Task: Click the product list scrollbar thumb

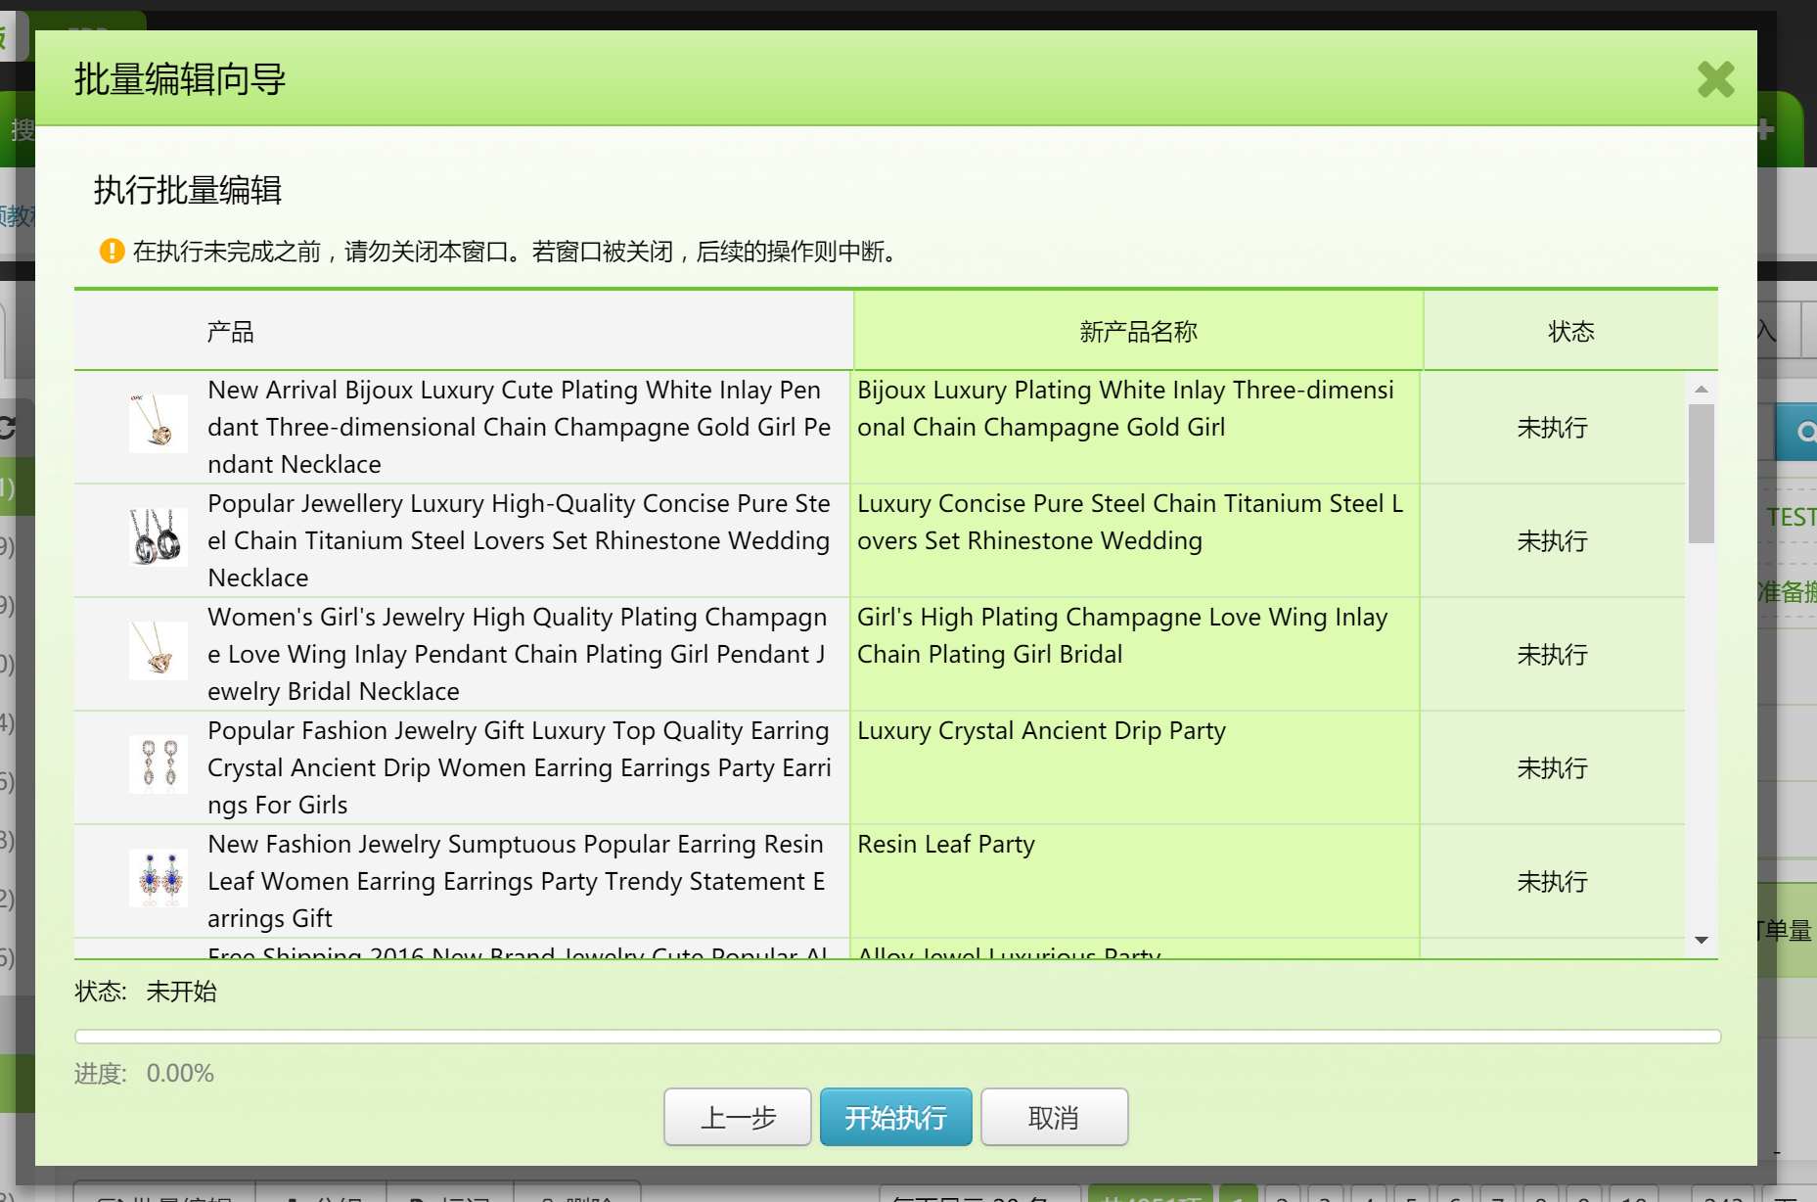Action: coord(1702,474)
